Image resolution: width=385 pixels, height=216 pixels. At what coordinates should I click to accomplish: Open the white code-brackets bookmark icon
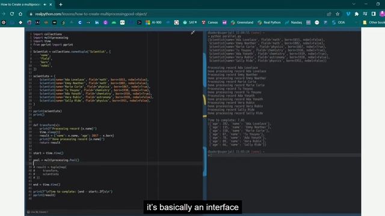tap(122, 22)
